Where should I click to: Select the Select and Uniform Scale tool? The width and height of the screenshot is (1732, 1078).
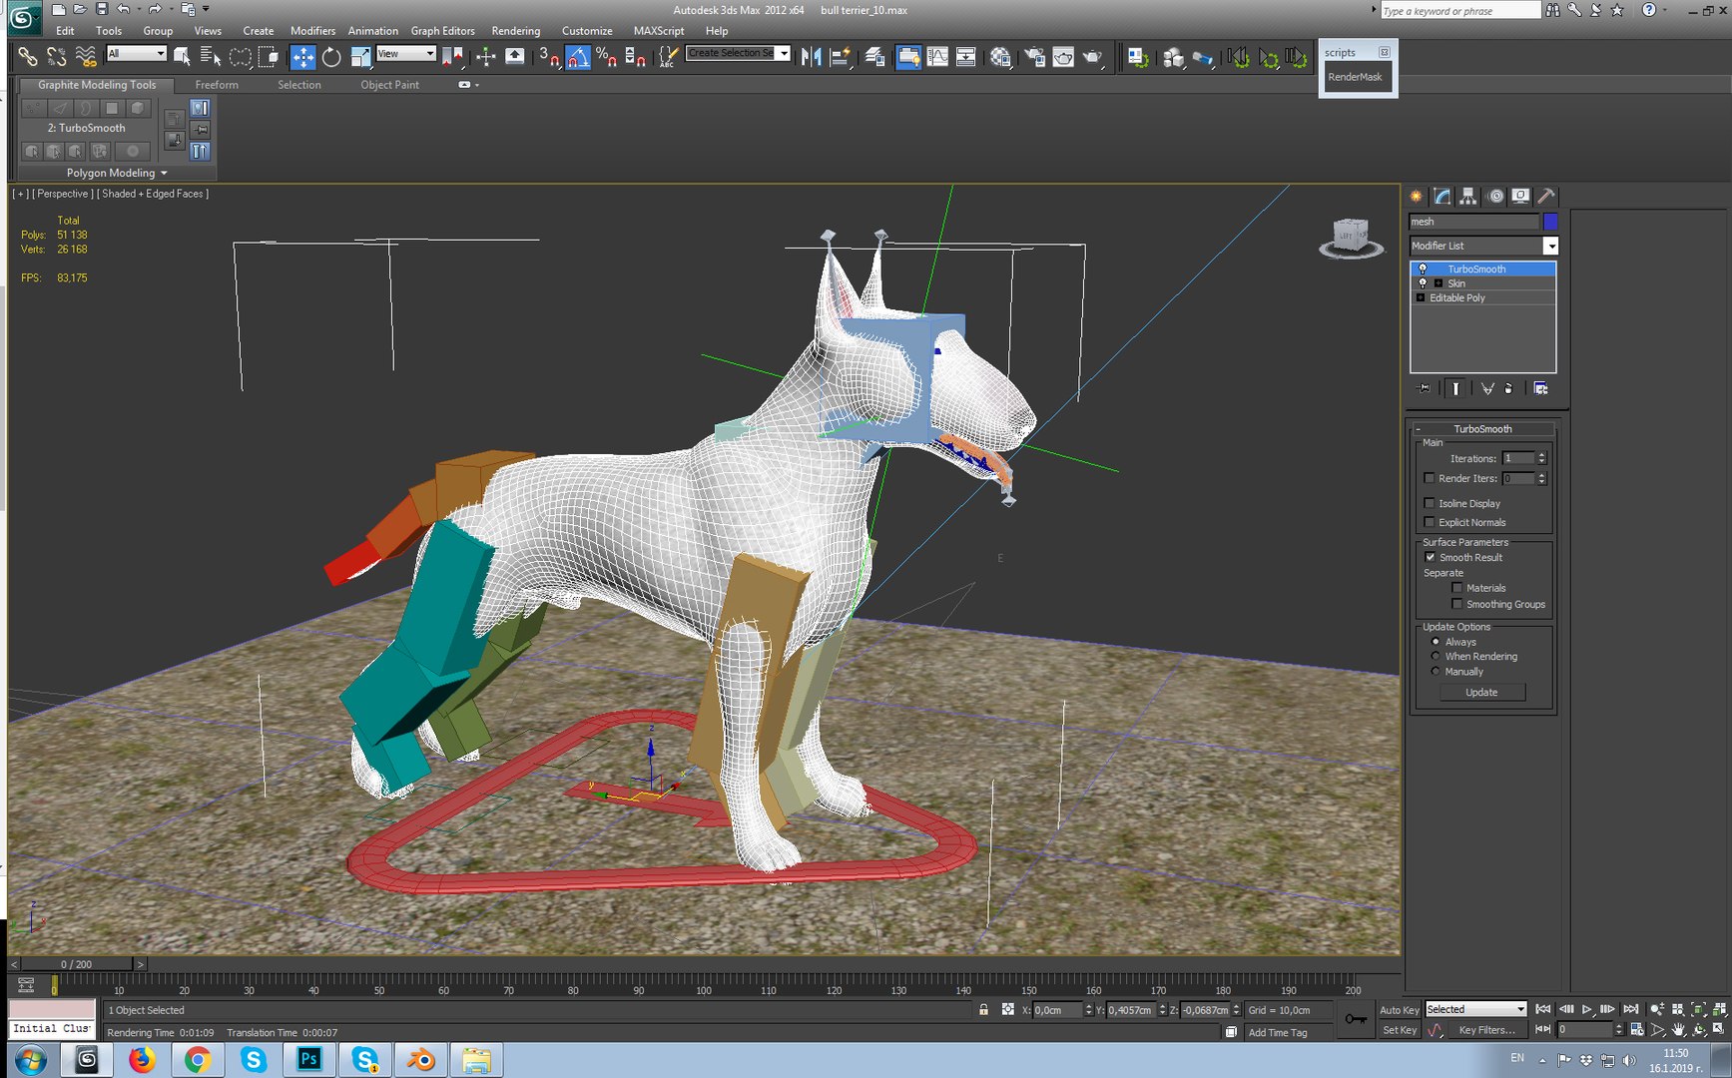360,57
